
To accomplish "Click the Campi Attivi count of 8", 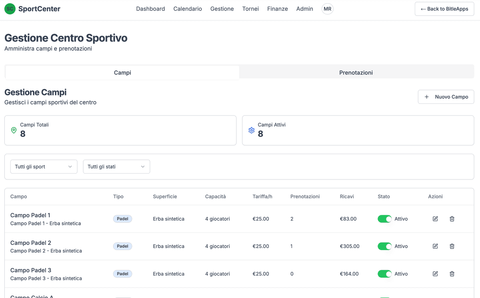I will (260, 134).
